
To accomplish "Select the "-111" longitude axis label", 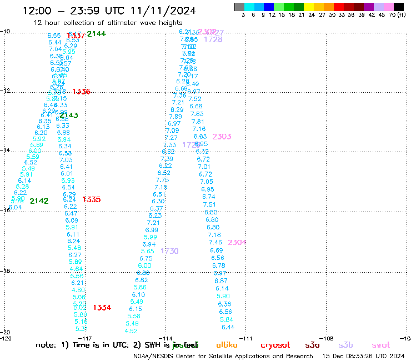I will point(246,339).
